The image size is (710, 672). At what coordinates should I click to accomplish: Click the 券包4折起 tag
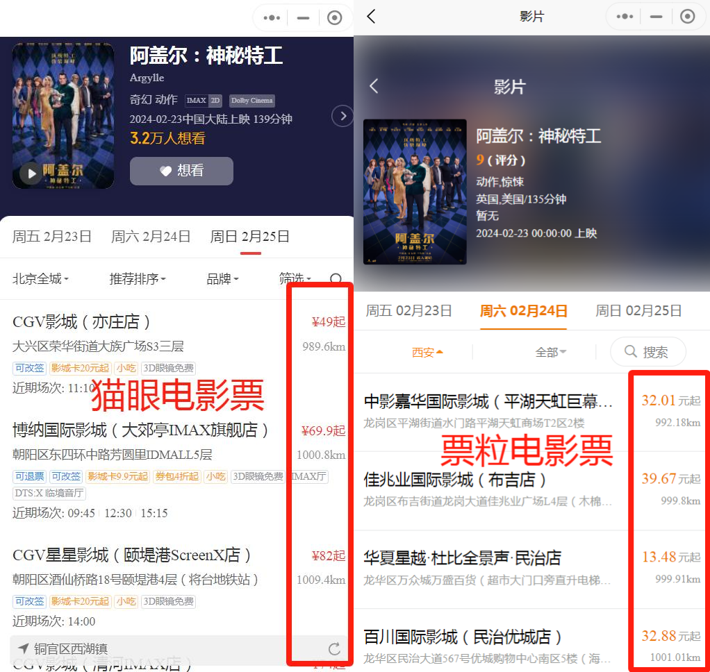pyautogui.click(x=178, y=476)
